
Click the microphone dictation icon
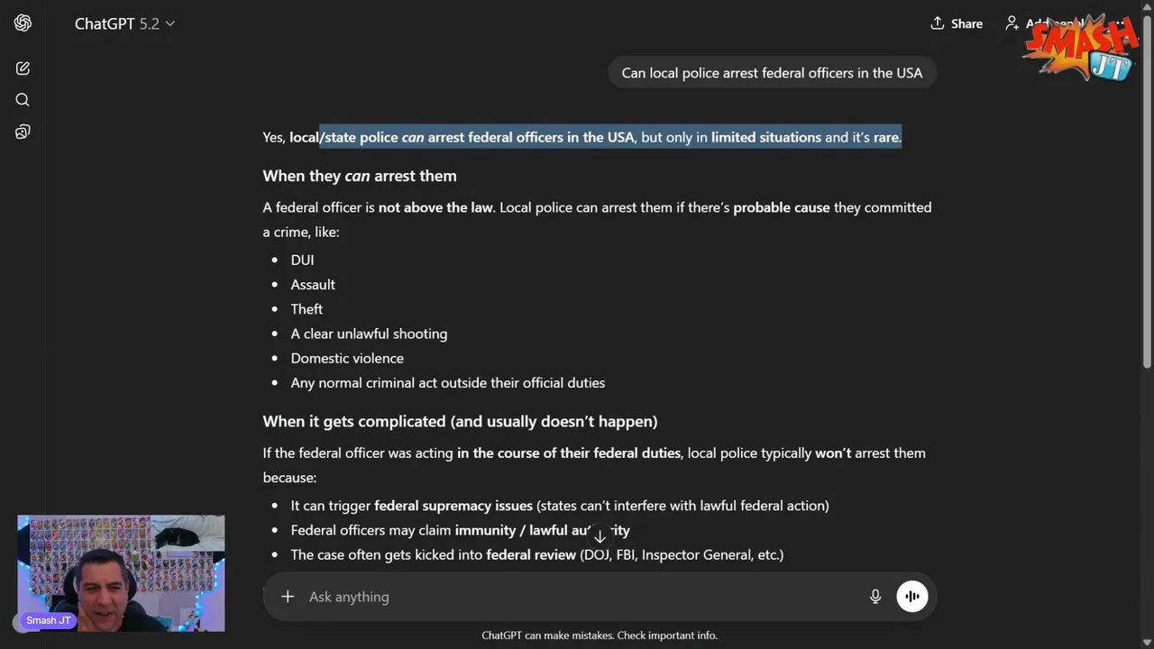pyautogui.click(x=875, y=597)
